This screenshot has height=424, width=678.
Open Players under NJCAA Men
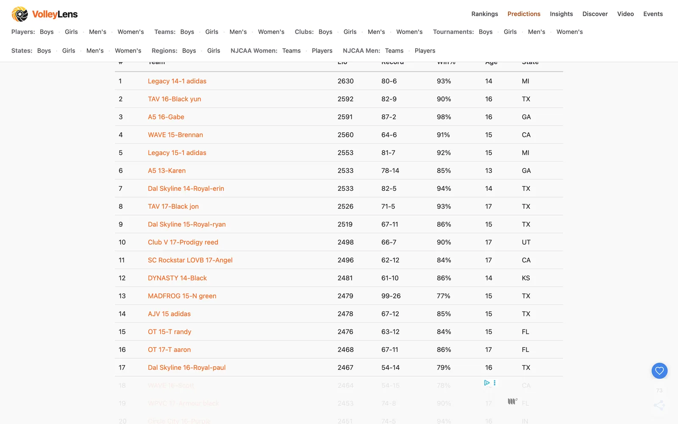[425, 50]
